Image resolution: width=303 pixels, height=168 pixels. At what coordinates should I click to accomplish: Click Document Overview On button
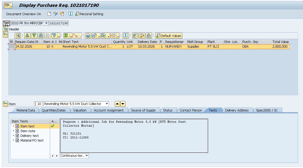pyautogui.click(x=24, y=14)
